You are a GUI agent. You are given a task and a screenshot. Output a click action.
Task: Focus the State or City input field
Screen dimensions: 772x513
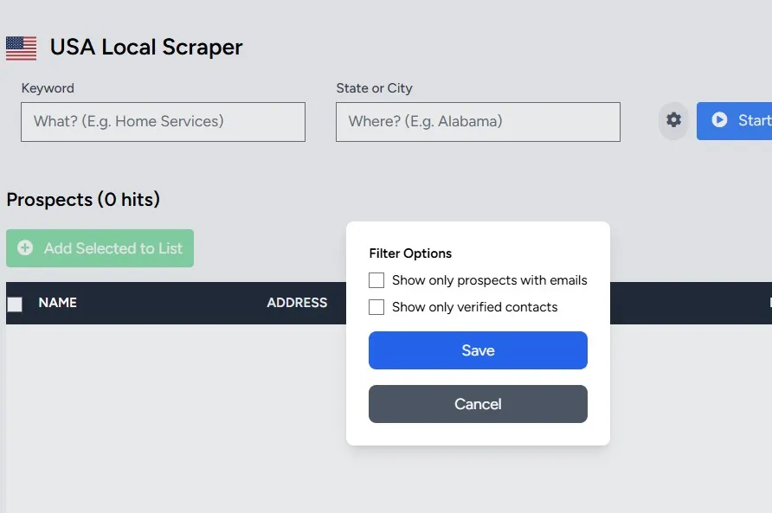[478, 122]
